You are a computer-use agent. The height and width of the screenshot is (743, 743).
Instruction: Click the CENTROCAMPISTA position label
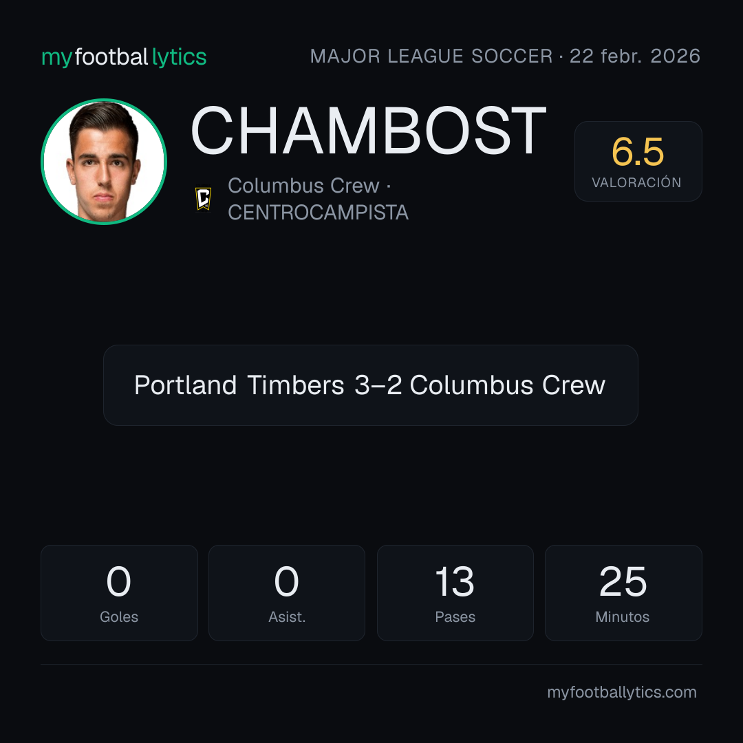pos(318,213)
